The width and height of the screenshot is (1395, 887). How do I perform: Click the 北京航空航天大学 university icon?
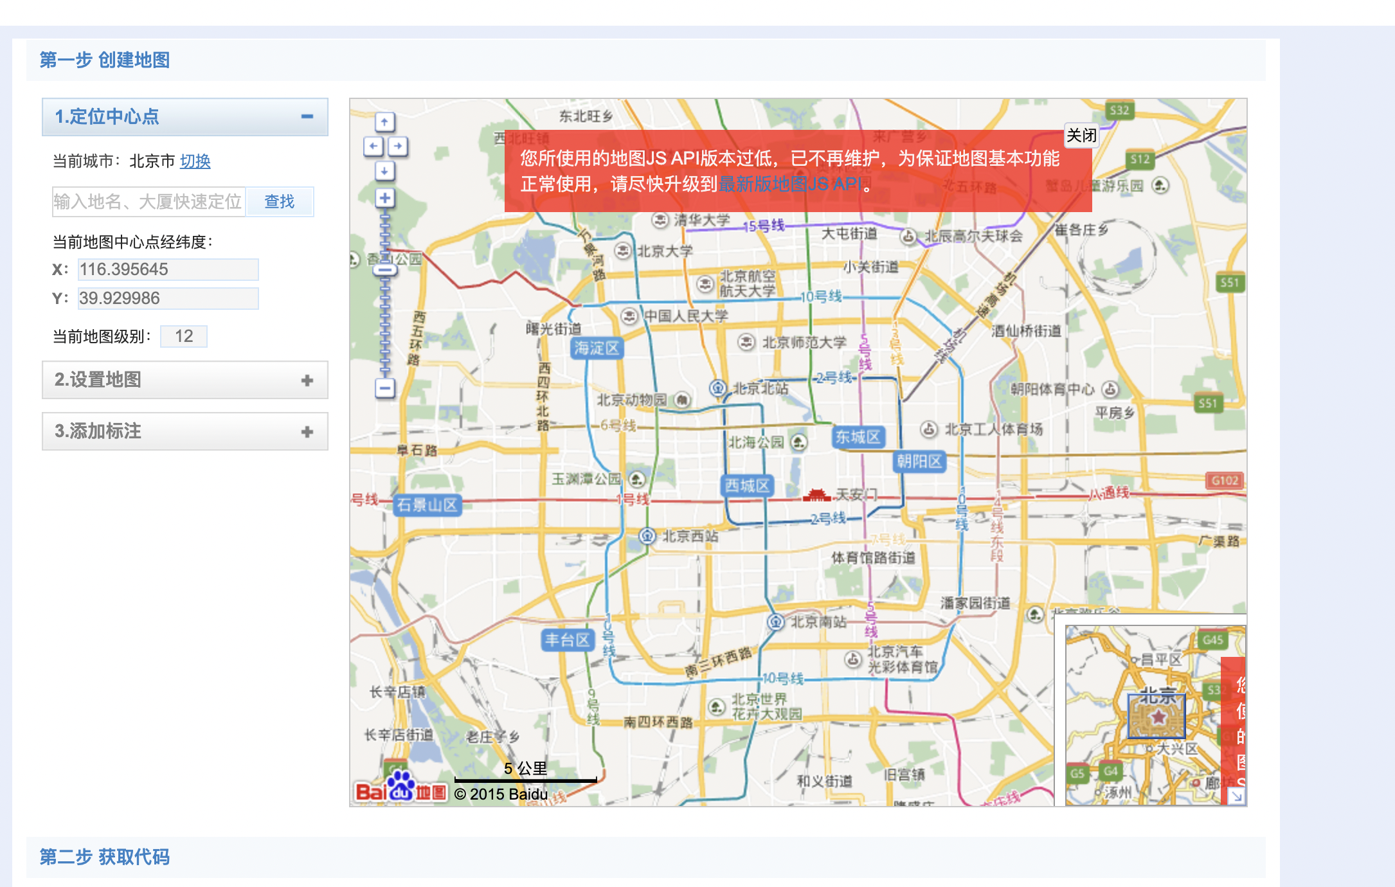pos(706,283)
